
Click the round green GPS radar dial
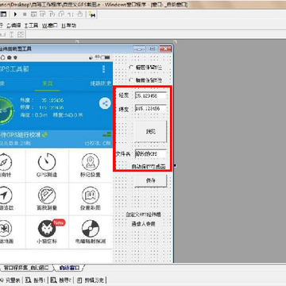coord(6,110)
